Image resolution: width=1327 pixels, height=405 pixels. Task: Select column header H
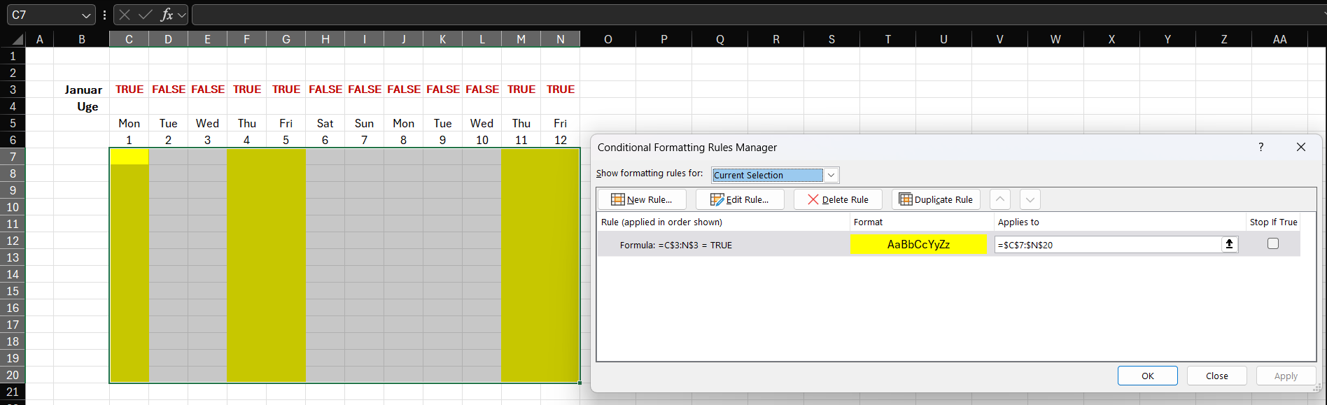point(325,39)
